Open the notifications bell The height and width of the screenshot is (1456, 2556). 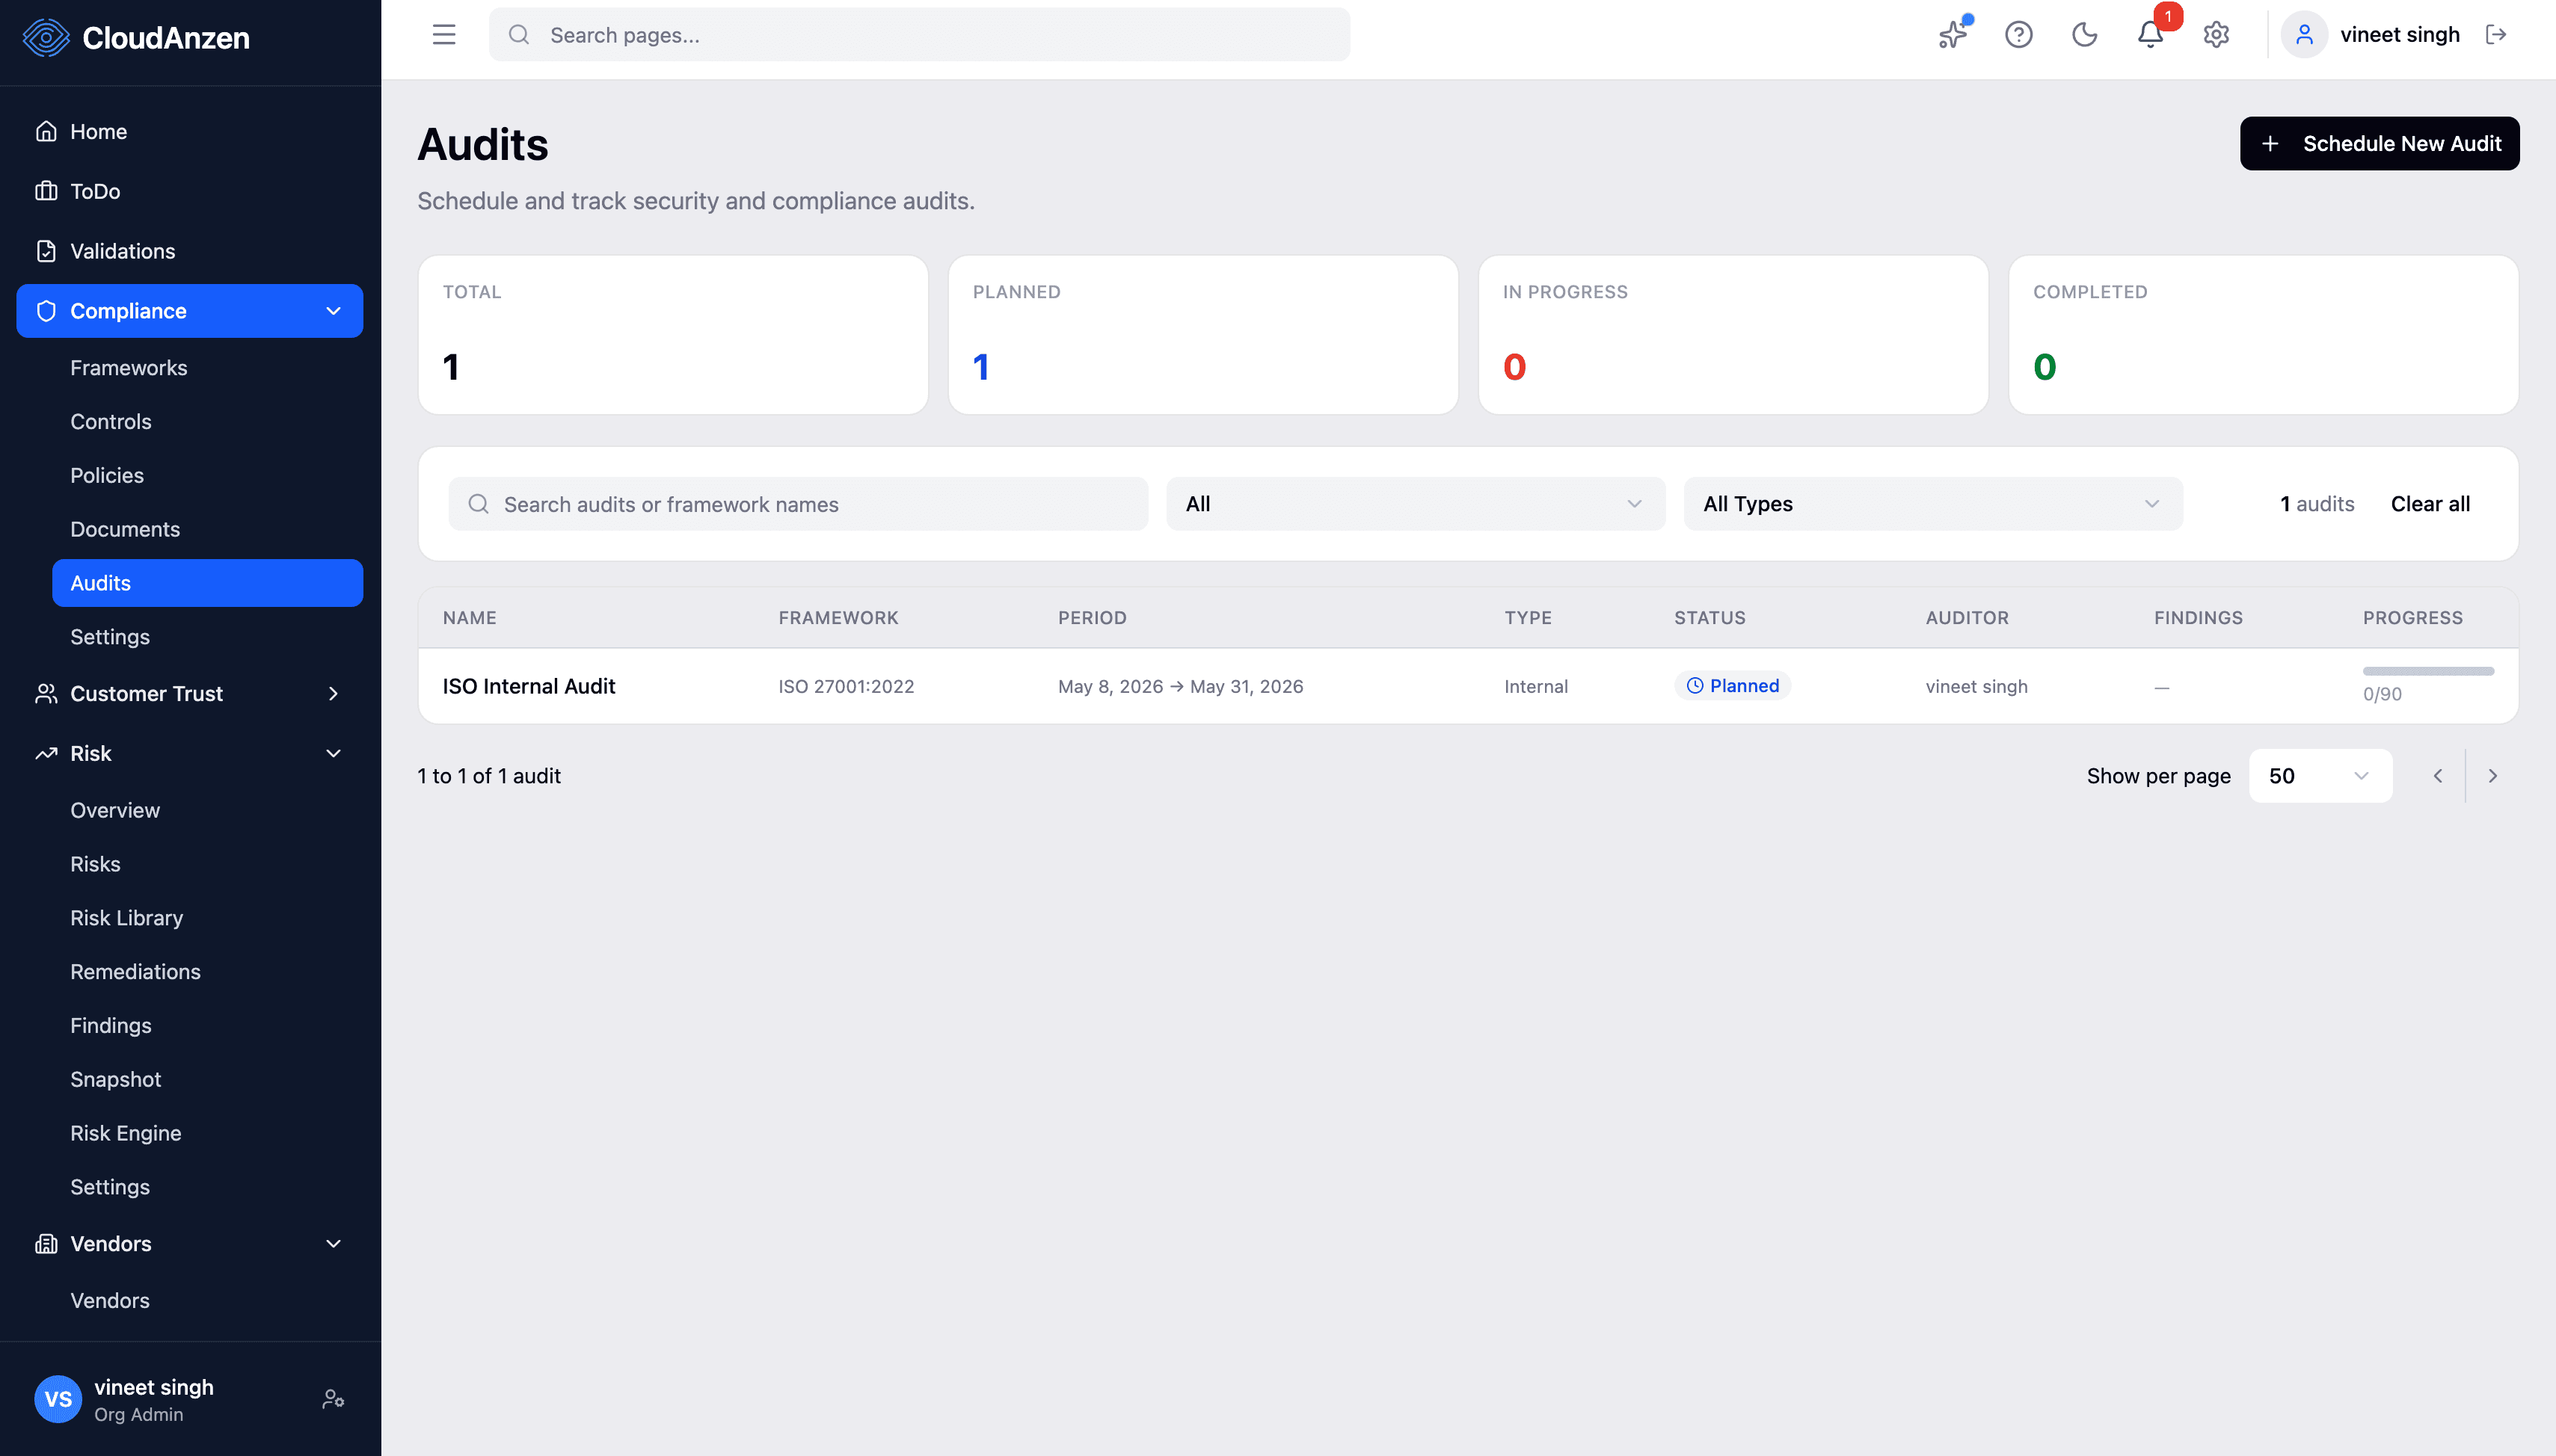point(2150,35)
